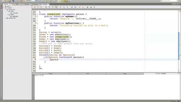Switch to the Start Page editor tab
This screenshot has height=102, width=181.
[35, 4]
